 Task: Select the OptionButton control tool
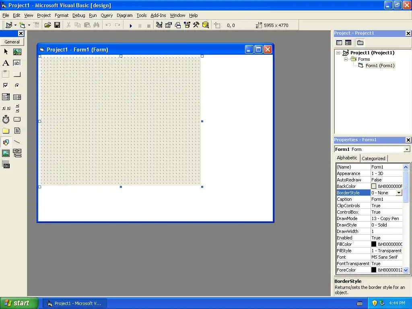17,85
